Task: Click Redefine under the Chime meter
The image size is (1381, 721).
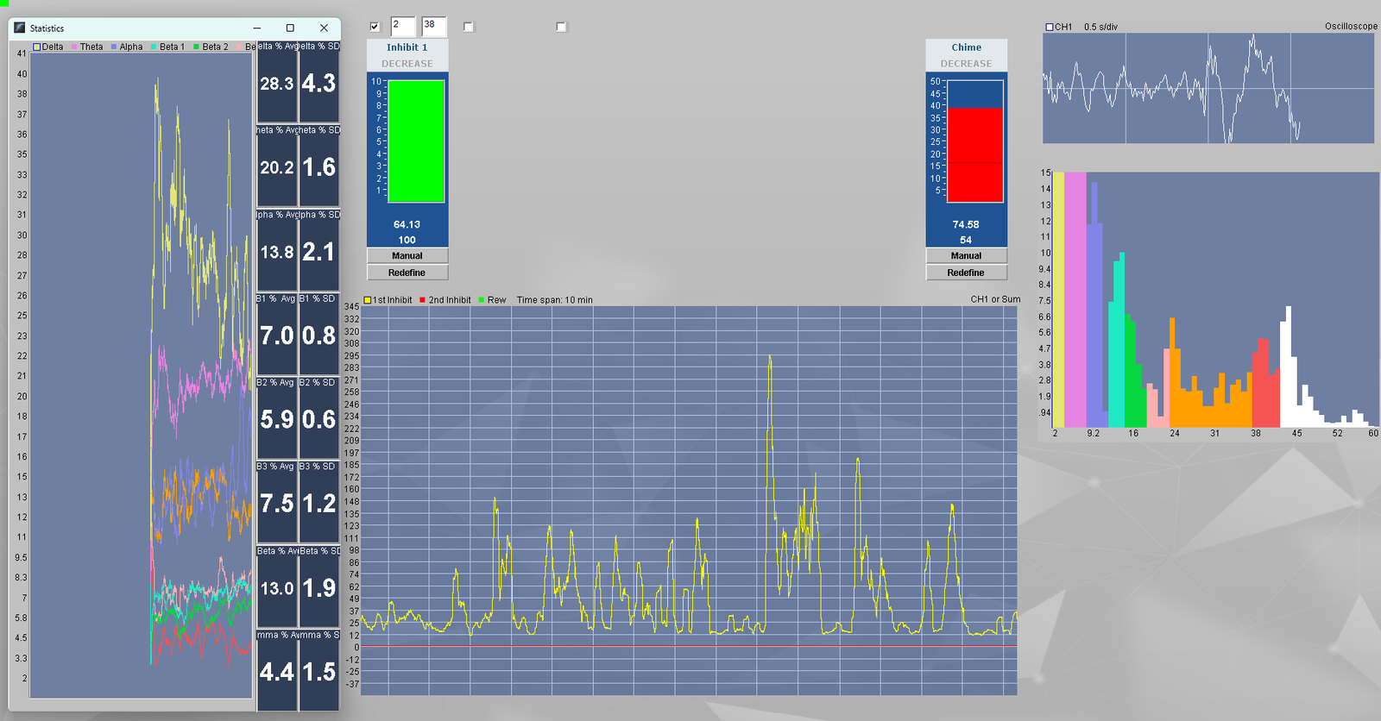Action: (966, 273)
